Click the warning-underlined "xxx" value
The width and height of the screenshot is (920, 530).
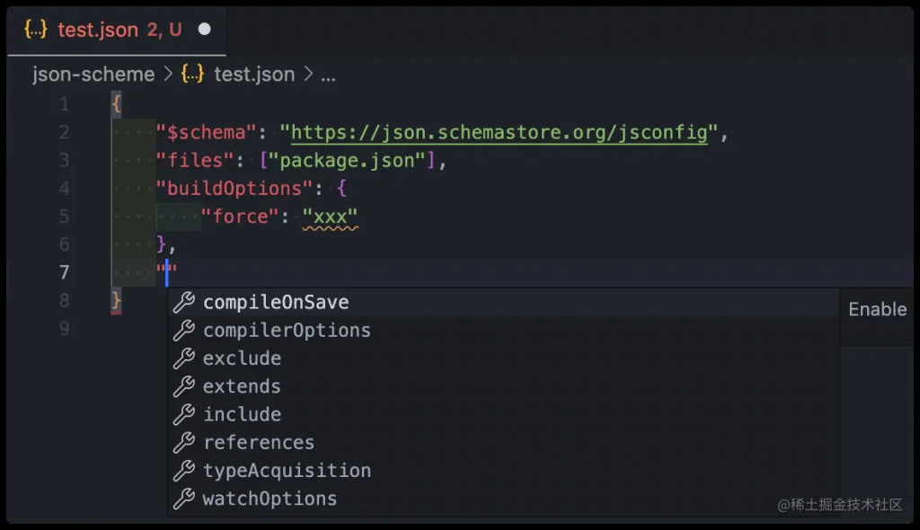332,216
